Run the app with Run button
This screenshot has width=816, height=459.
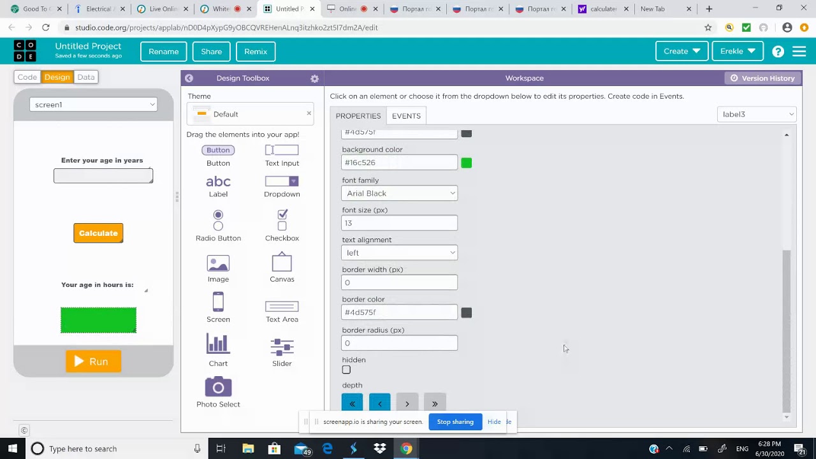tap(93, 361)
